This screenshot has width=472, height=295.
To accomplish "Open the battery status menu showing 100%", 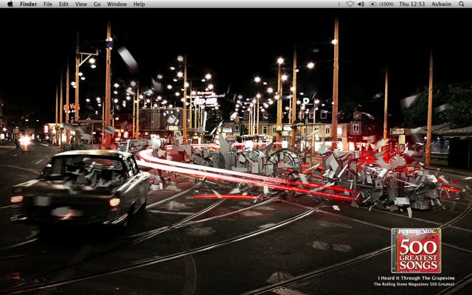I will click(x=381, y=4).
